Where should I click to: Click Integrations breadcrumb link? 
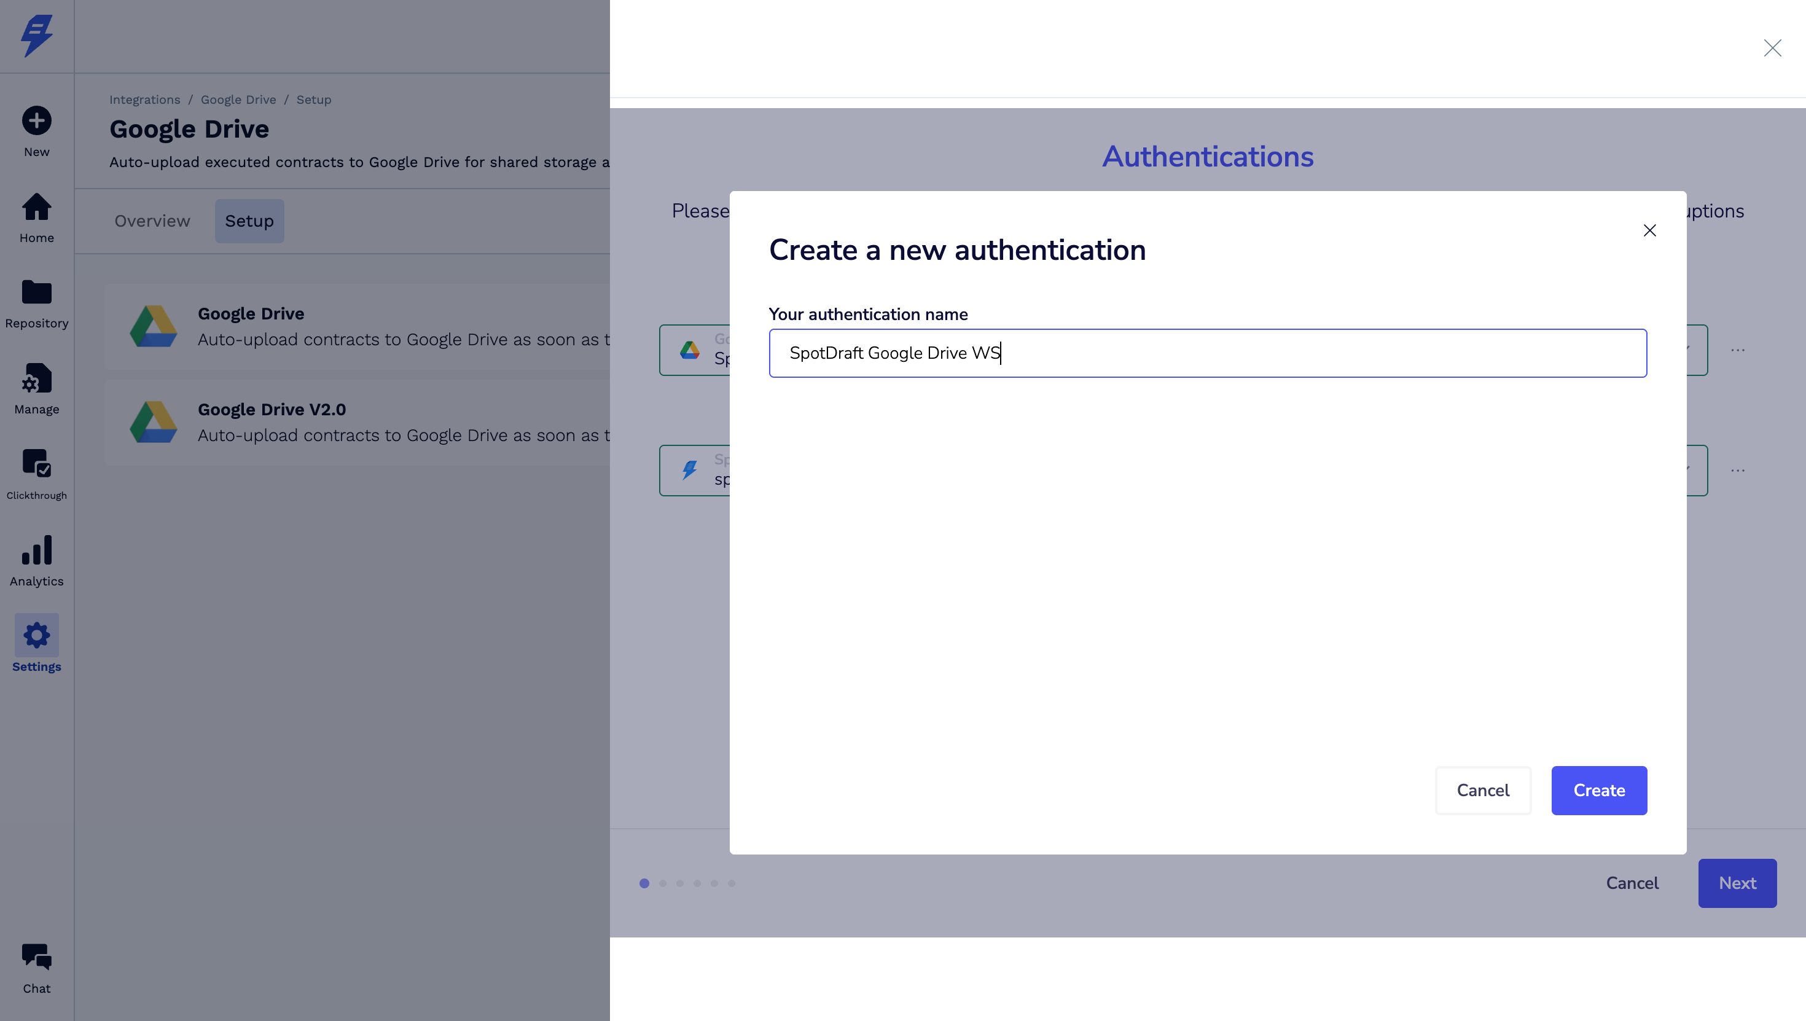click(144, 100)
